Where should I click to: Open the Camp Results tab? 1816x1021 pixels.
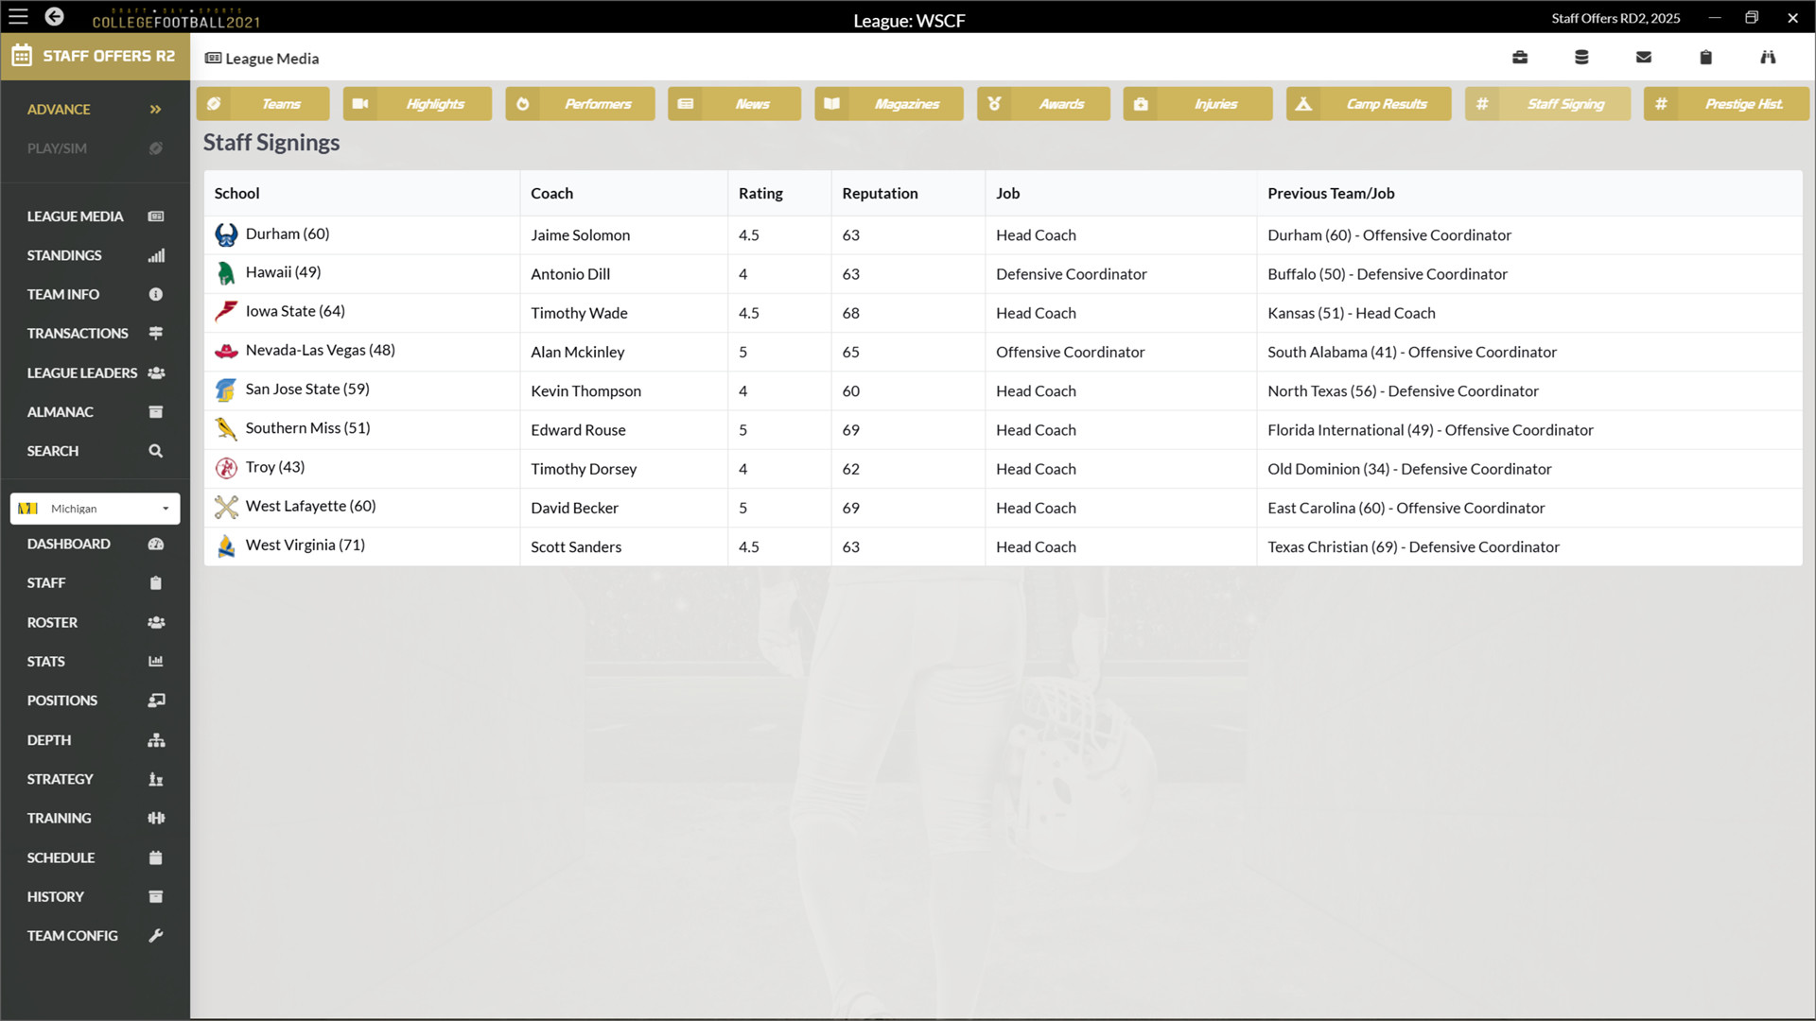[1368, 104]
